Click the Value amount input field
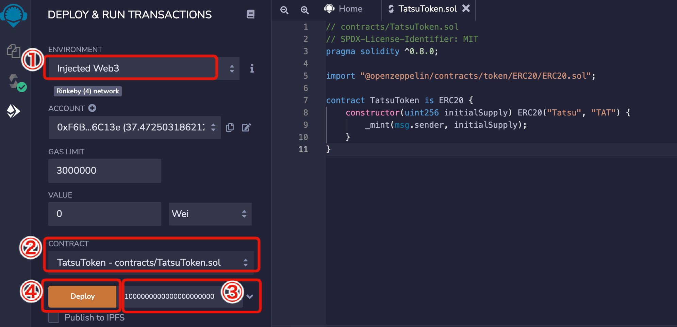677x327 pixels. pos(105,214)
